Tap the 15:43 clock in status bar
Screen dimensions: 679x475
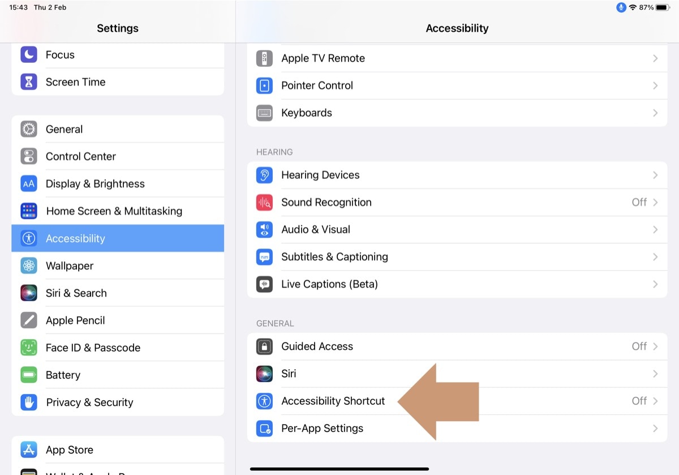[18, 7]
